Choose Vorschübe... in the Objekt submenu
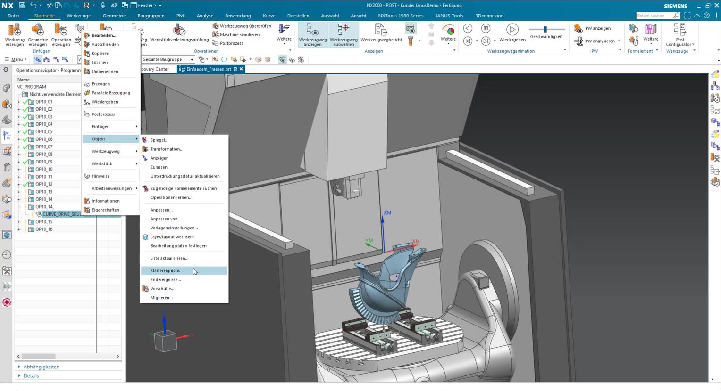The height and width of the screenshot is (391, 721). [184, 289]
